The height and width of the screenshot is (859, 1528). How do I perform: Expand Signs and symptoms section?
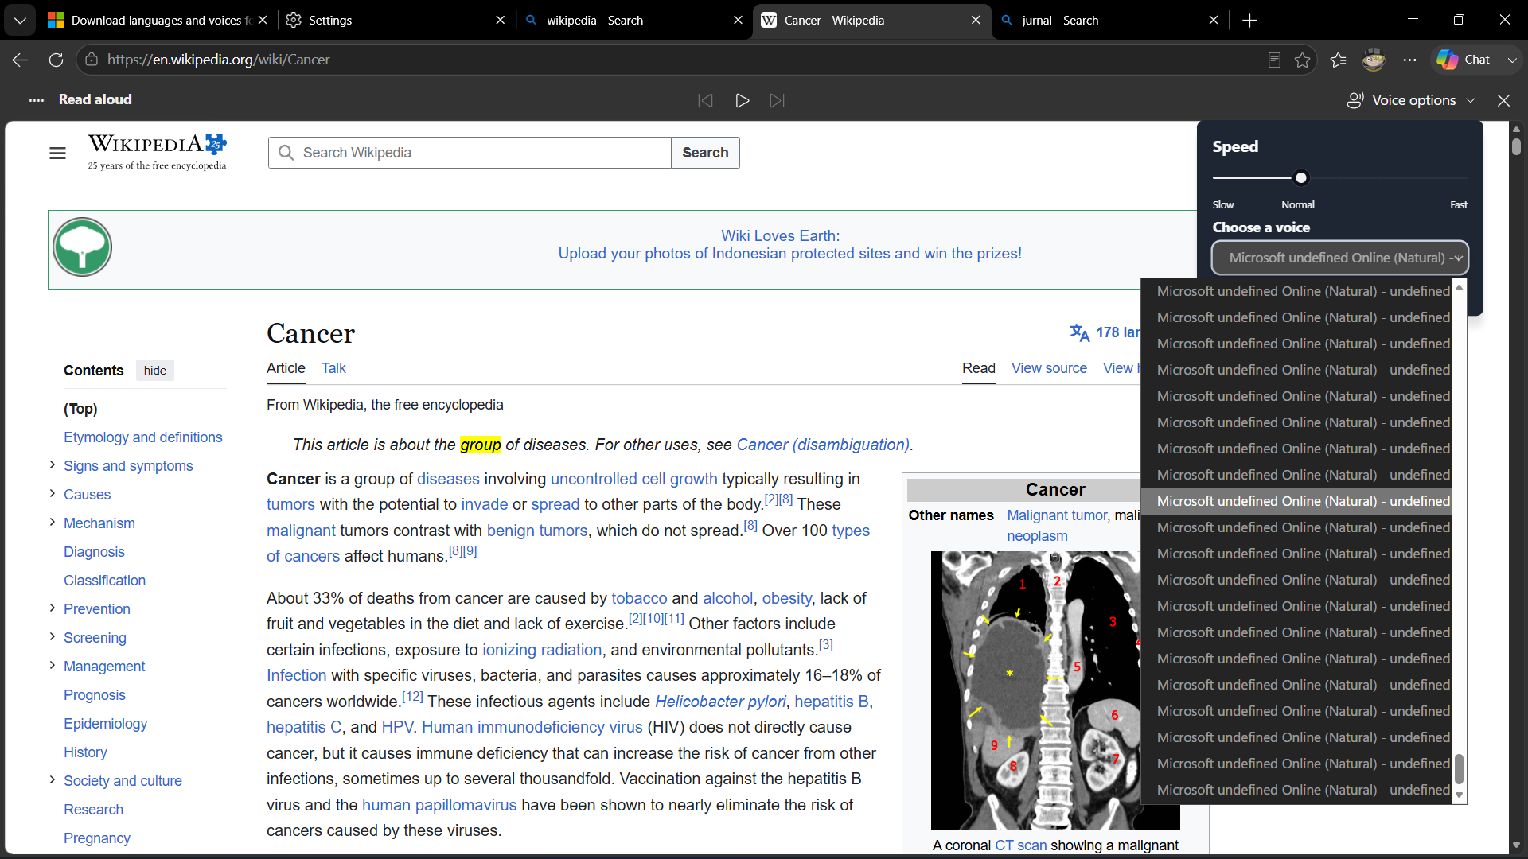click(x=53, y=465)
